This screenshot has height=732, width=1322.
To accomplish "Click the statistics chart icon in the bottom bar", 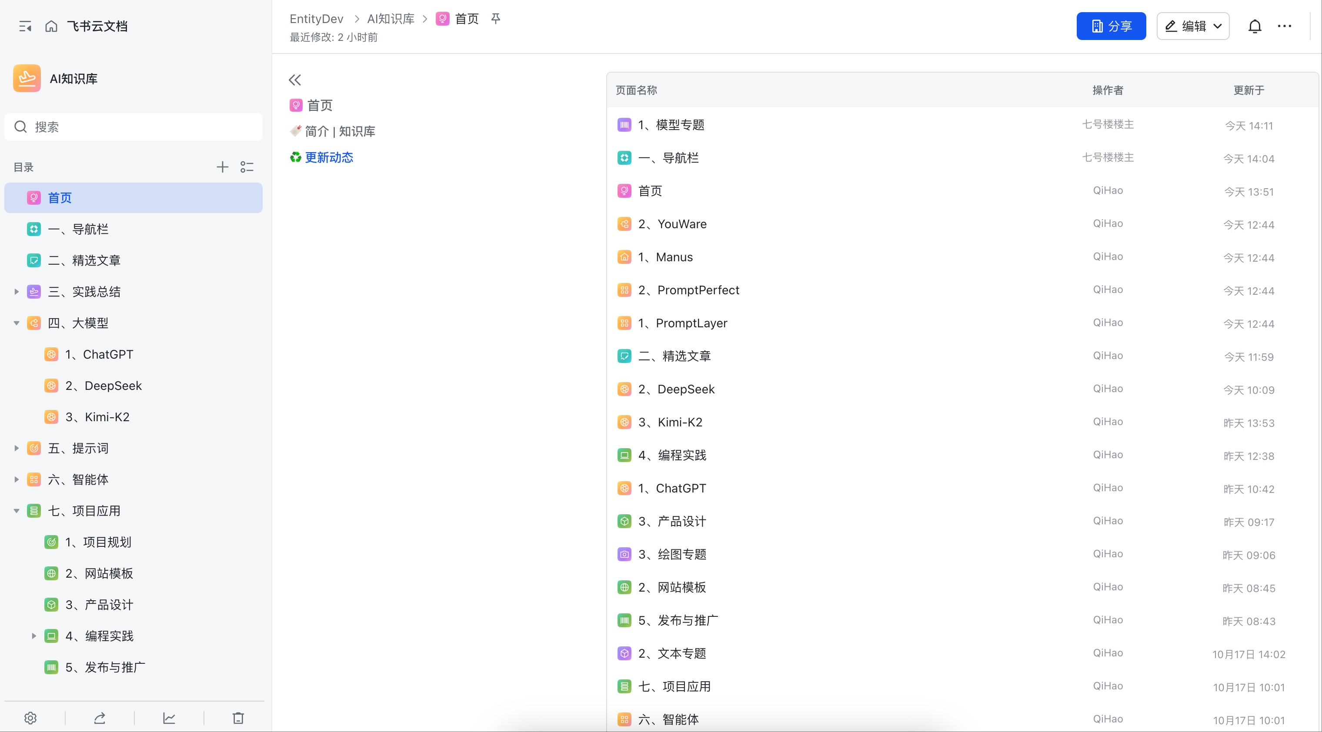I will [x=169, y=718].
